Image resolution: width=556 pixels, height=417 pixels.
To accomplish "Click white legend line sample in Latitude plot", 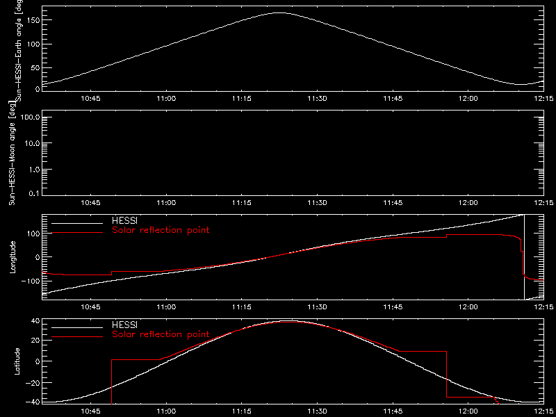I will [77, 327].
